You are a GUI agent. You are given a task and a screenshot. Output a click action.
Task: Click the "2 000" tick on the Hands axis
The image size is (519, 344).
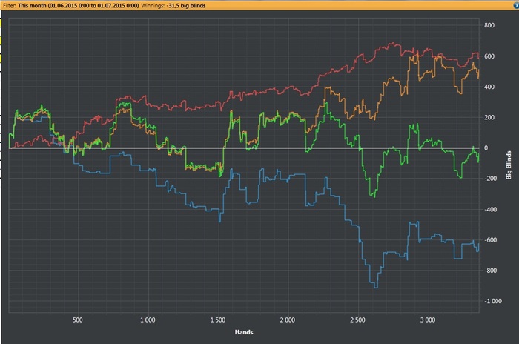tap(288, 320)
